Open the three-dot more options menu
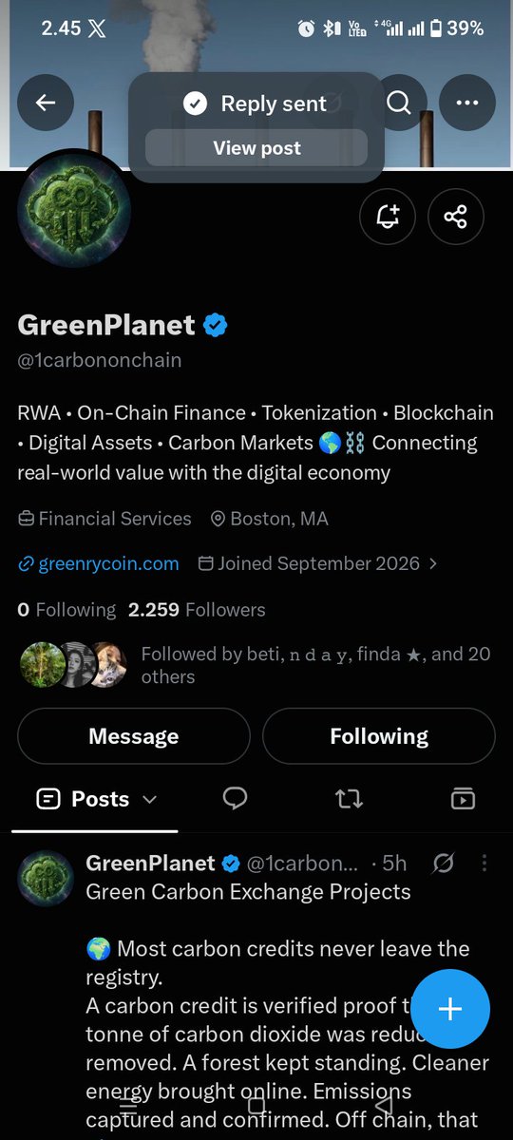 [x=467, y=103]
